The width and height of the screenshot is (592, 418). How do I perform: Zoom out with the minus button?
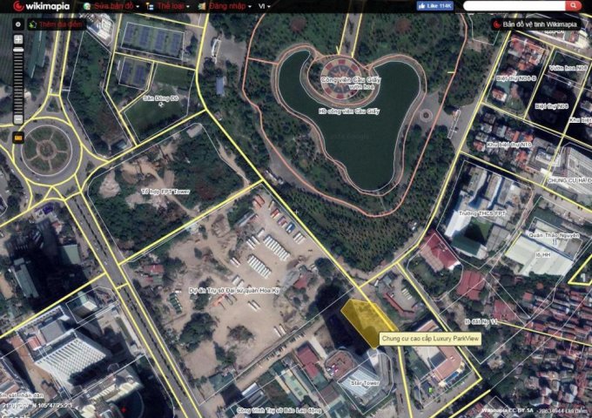(x=18, y=119)
